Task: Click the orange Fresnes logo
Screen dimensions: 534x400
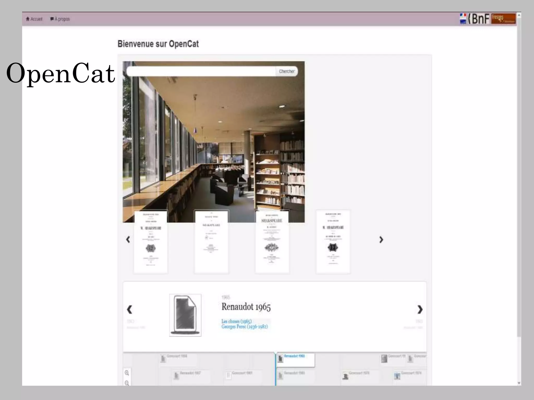Action: pos(503,19)
